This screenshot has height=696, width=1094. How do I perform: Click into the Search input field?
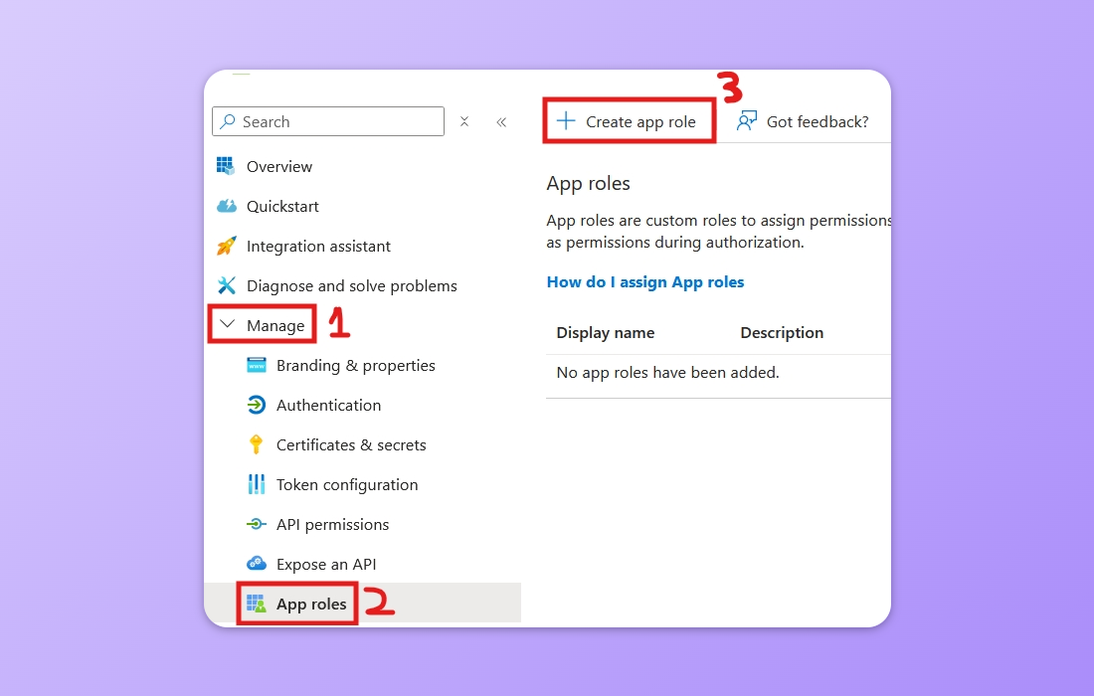coord(328,121)
